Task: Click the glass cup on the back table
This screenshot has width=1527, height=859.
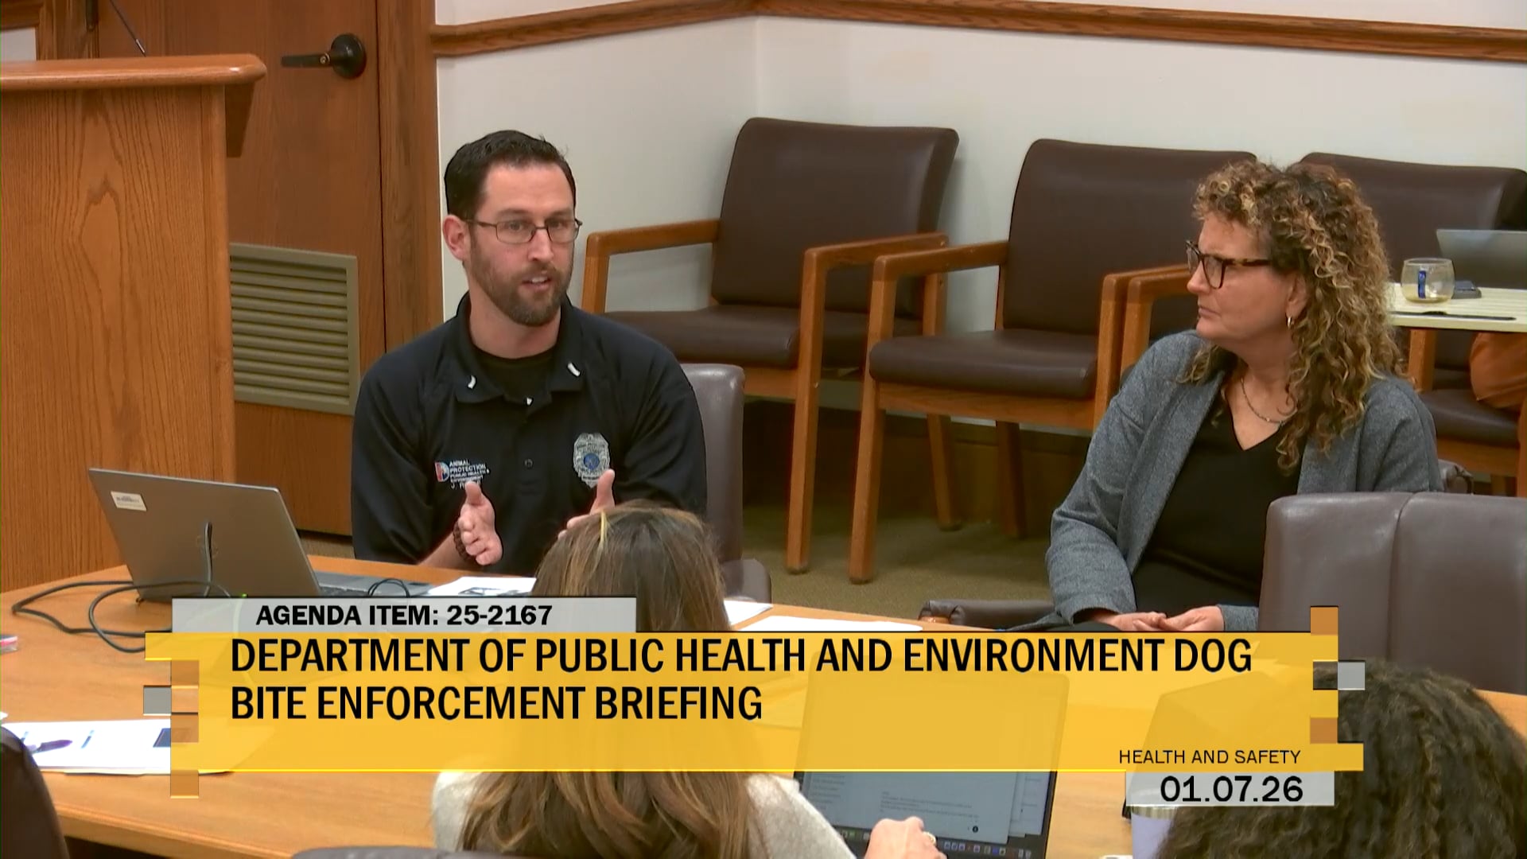Action: [x=1426, y=280]
